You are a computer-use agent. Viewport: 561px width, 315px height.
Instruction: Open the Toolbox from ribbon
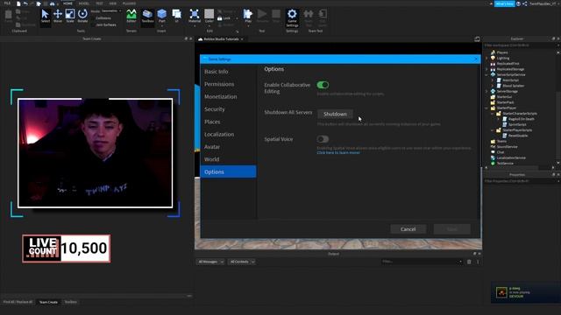(x=147, y=17)
